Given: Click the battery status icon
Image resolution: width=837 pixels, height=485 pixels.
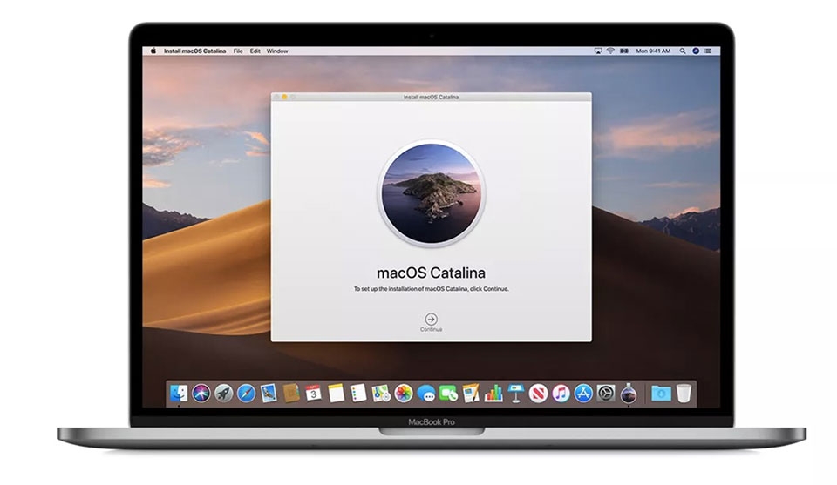Looking at the screenshot, I should 624,51.
